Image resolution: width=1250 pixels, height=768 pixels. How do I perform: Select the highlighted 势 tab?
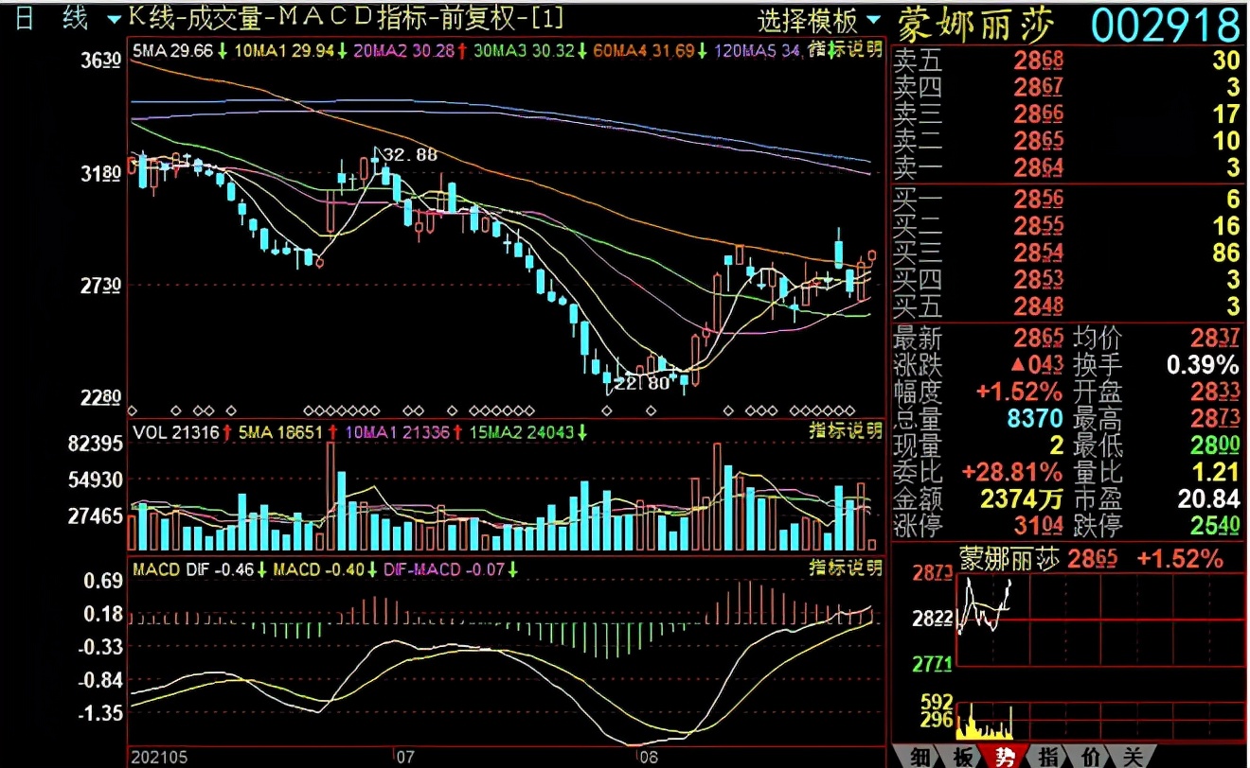click(1004, 757)
